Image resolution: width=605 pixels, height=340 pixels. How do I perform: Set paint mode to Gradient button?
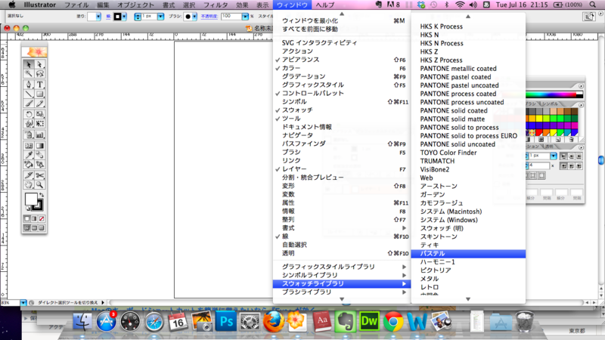coord(34,218)
